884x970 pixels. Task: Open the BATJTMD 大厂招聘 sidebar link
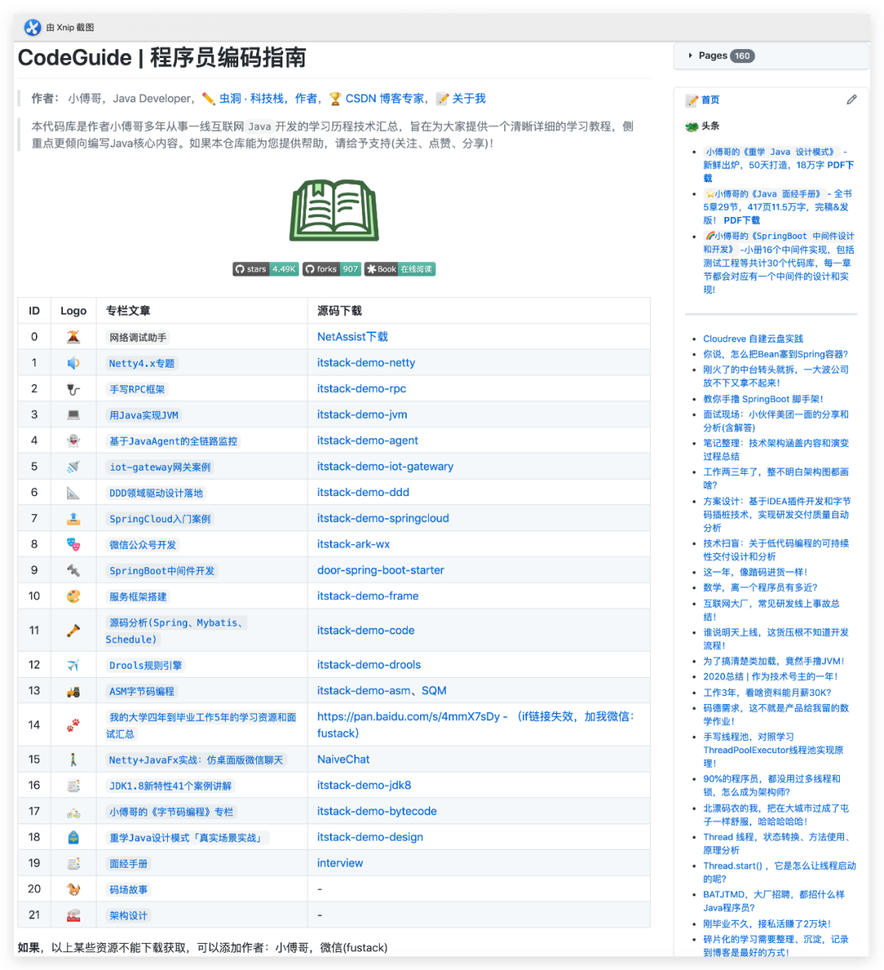(773, 901)
